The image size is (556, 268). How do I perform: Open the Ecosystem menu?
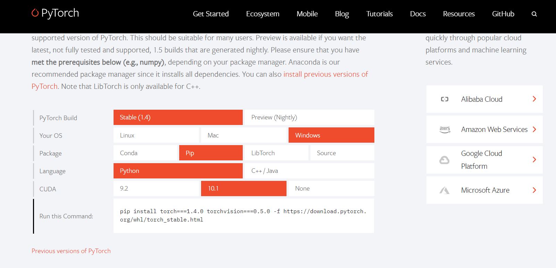pos(263,14)
